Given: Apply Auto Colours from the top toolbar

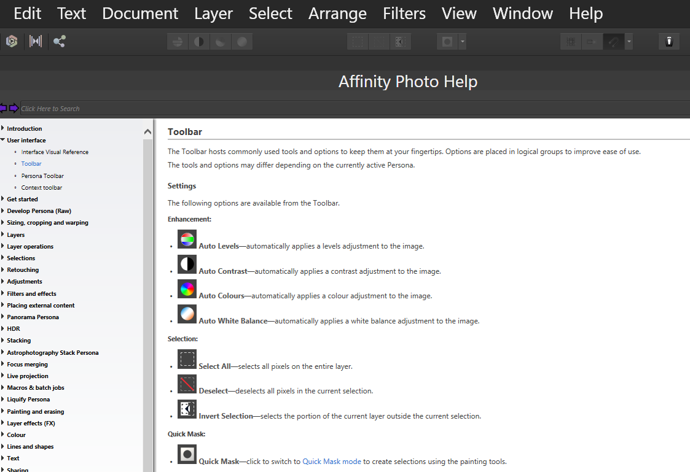Looking at the screenshot, I should [x=221, y=42].
